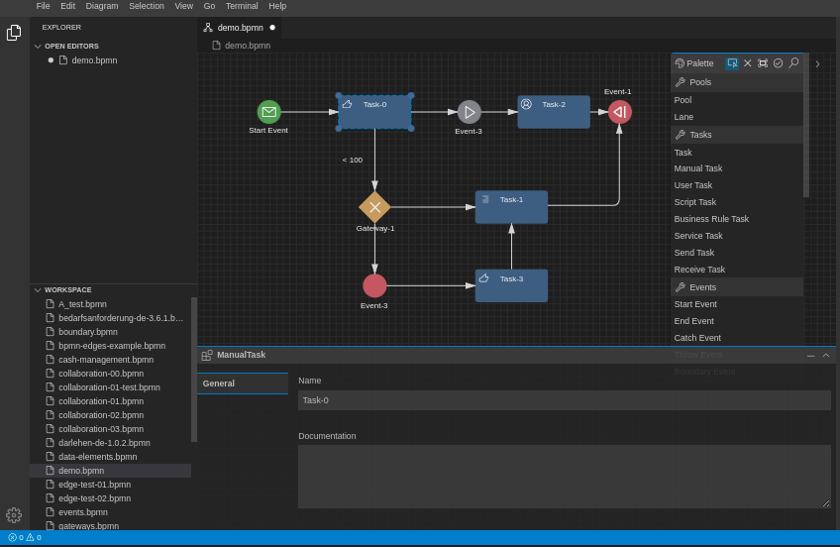840x547 pixels.
Task: Open the View menu
Action: [184, 6]
